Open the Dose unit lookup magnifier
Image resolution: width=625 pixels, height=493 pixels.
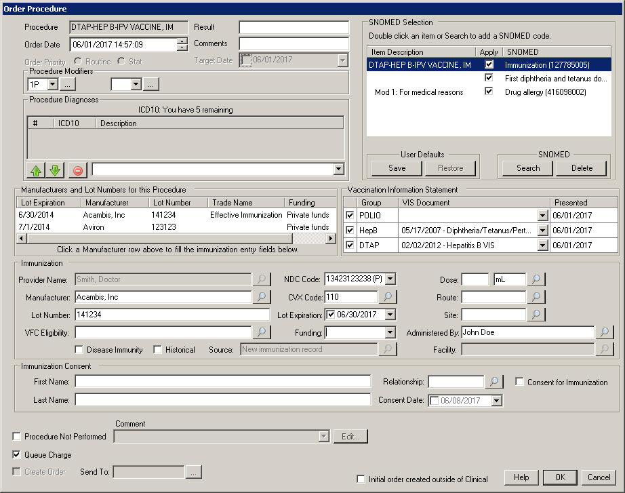tap(536, 279)
